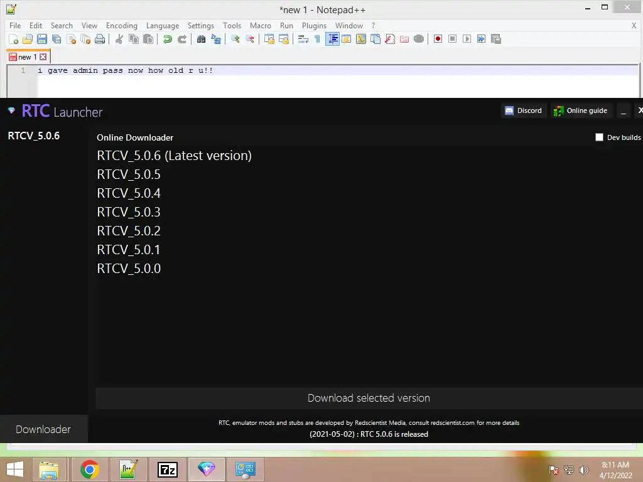Click the volume speaker tray icon
This screenshot has height=482, width=643.
584,469
